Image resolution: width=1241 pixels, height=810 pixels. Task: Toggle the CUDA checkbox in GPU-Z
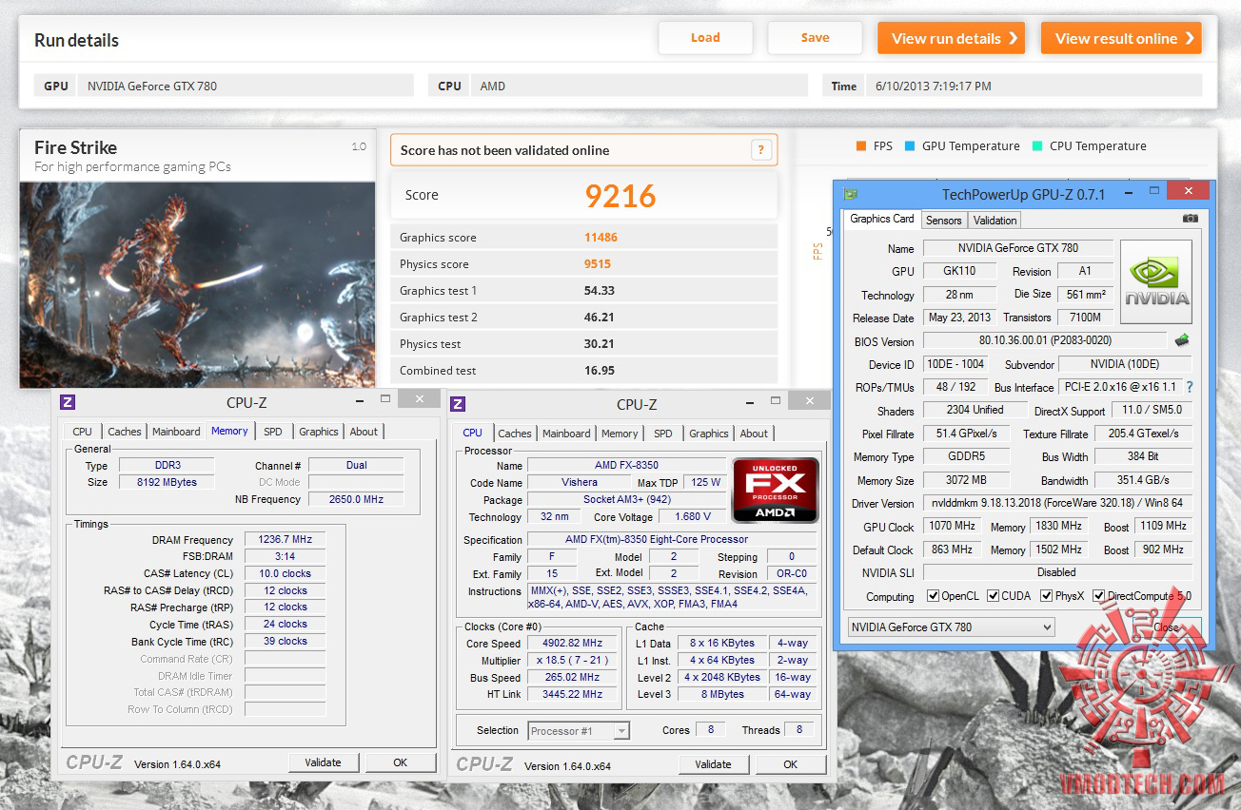click(993, 596)
